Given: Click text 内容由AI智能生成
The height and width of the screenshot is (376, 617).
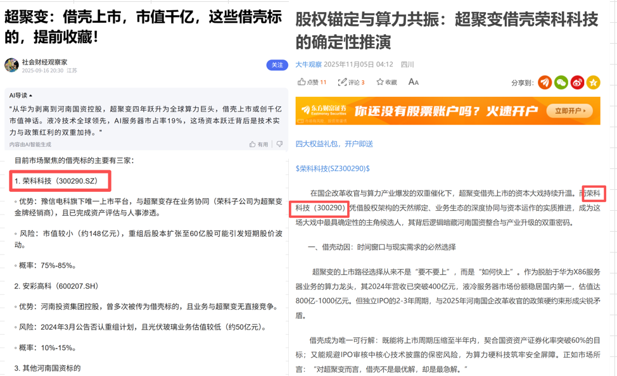Looking at the screenshot, I should click(x=30, y=144).
